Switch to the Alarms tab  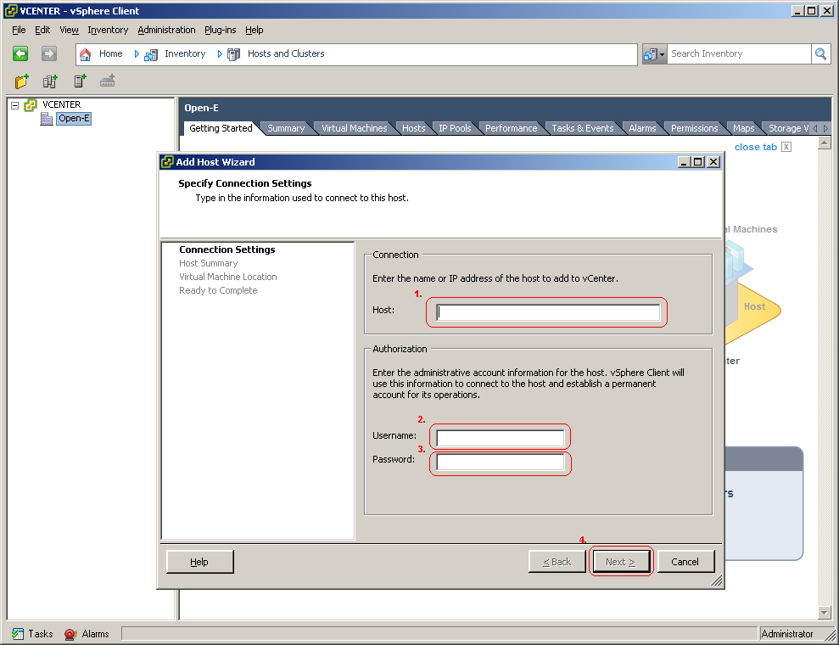coord(642,128)
